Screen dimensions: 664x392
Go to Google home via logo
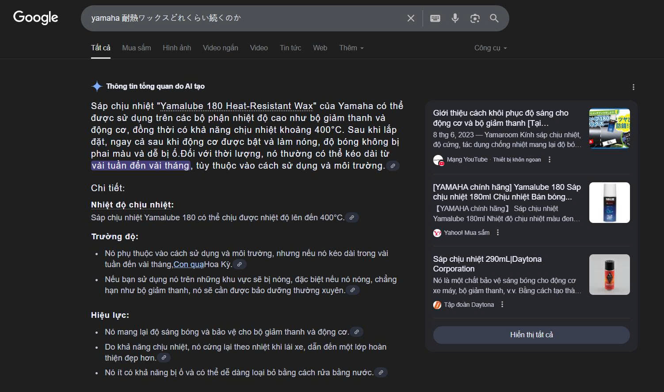click(x=36, y=18)
